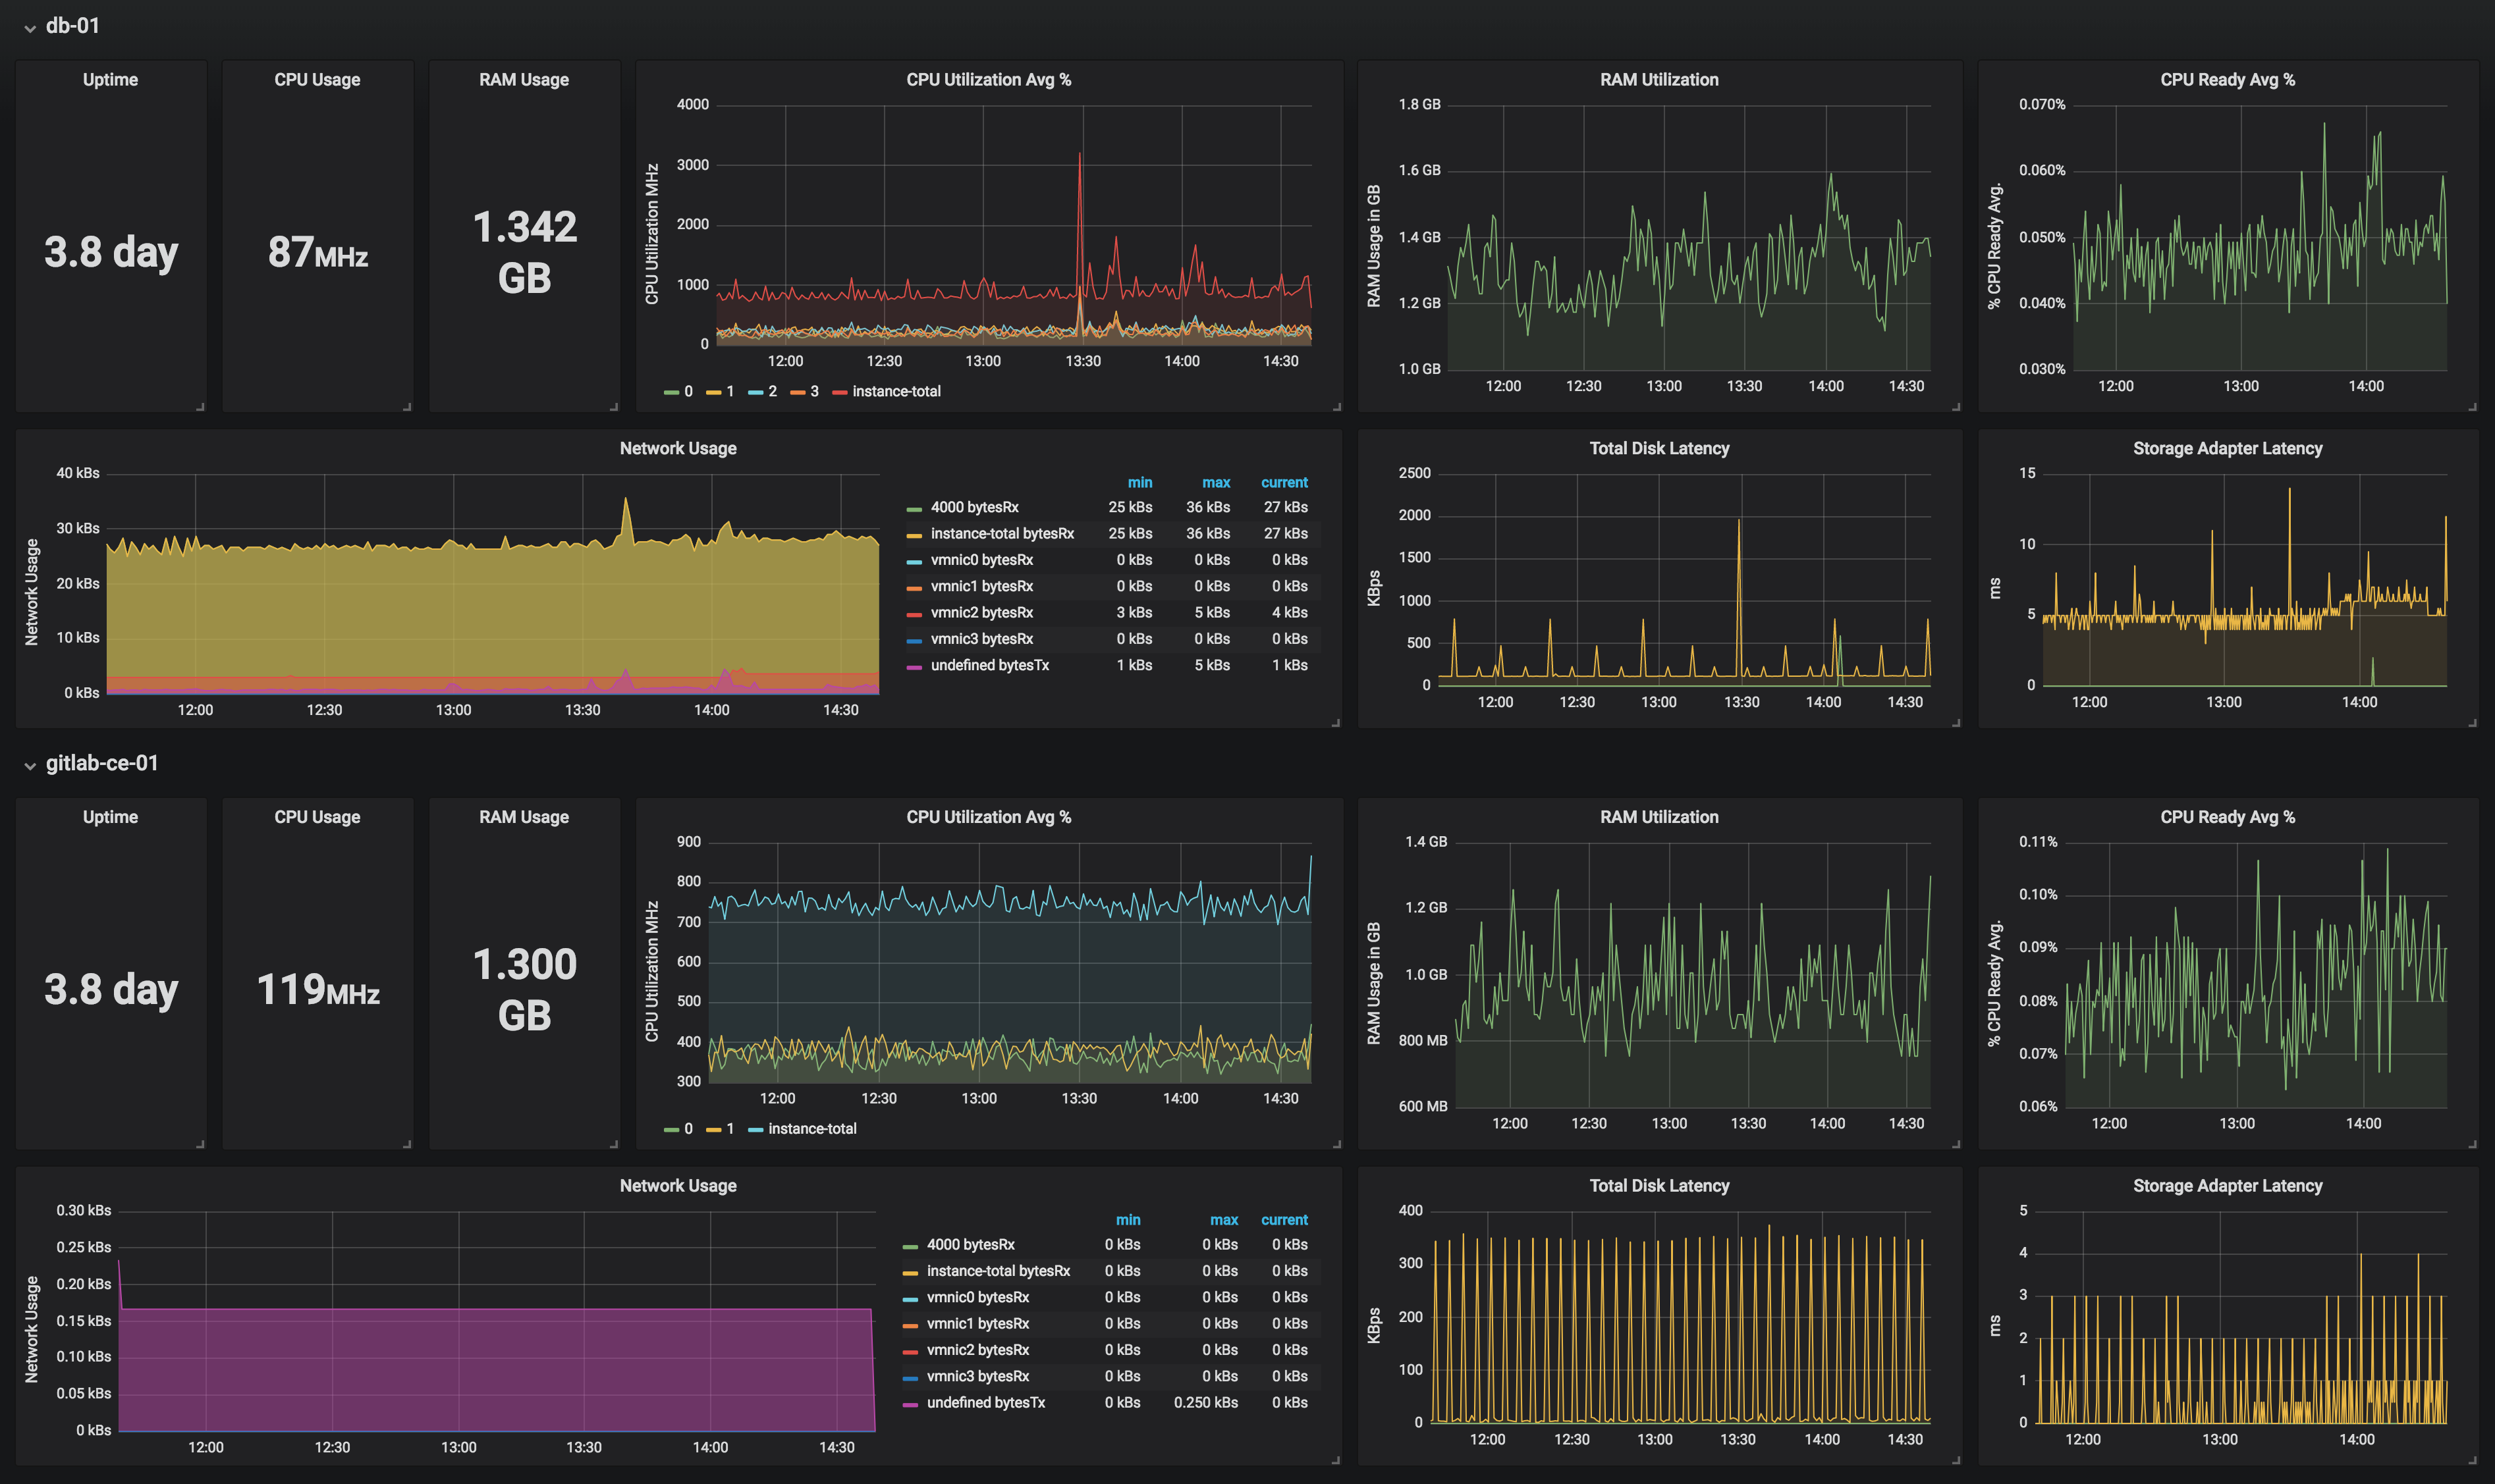
Task: Click the 0.250 kBs max value
Action: pos(1205,1403)
